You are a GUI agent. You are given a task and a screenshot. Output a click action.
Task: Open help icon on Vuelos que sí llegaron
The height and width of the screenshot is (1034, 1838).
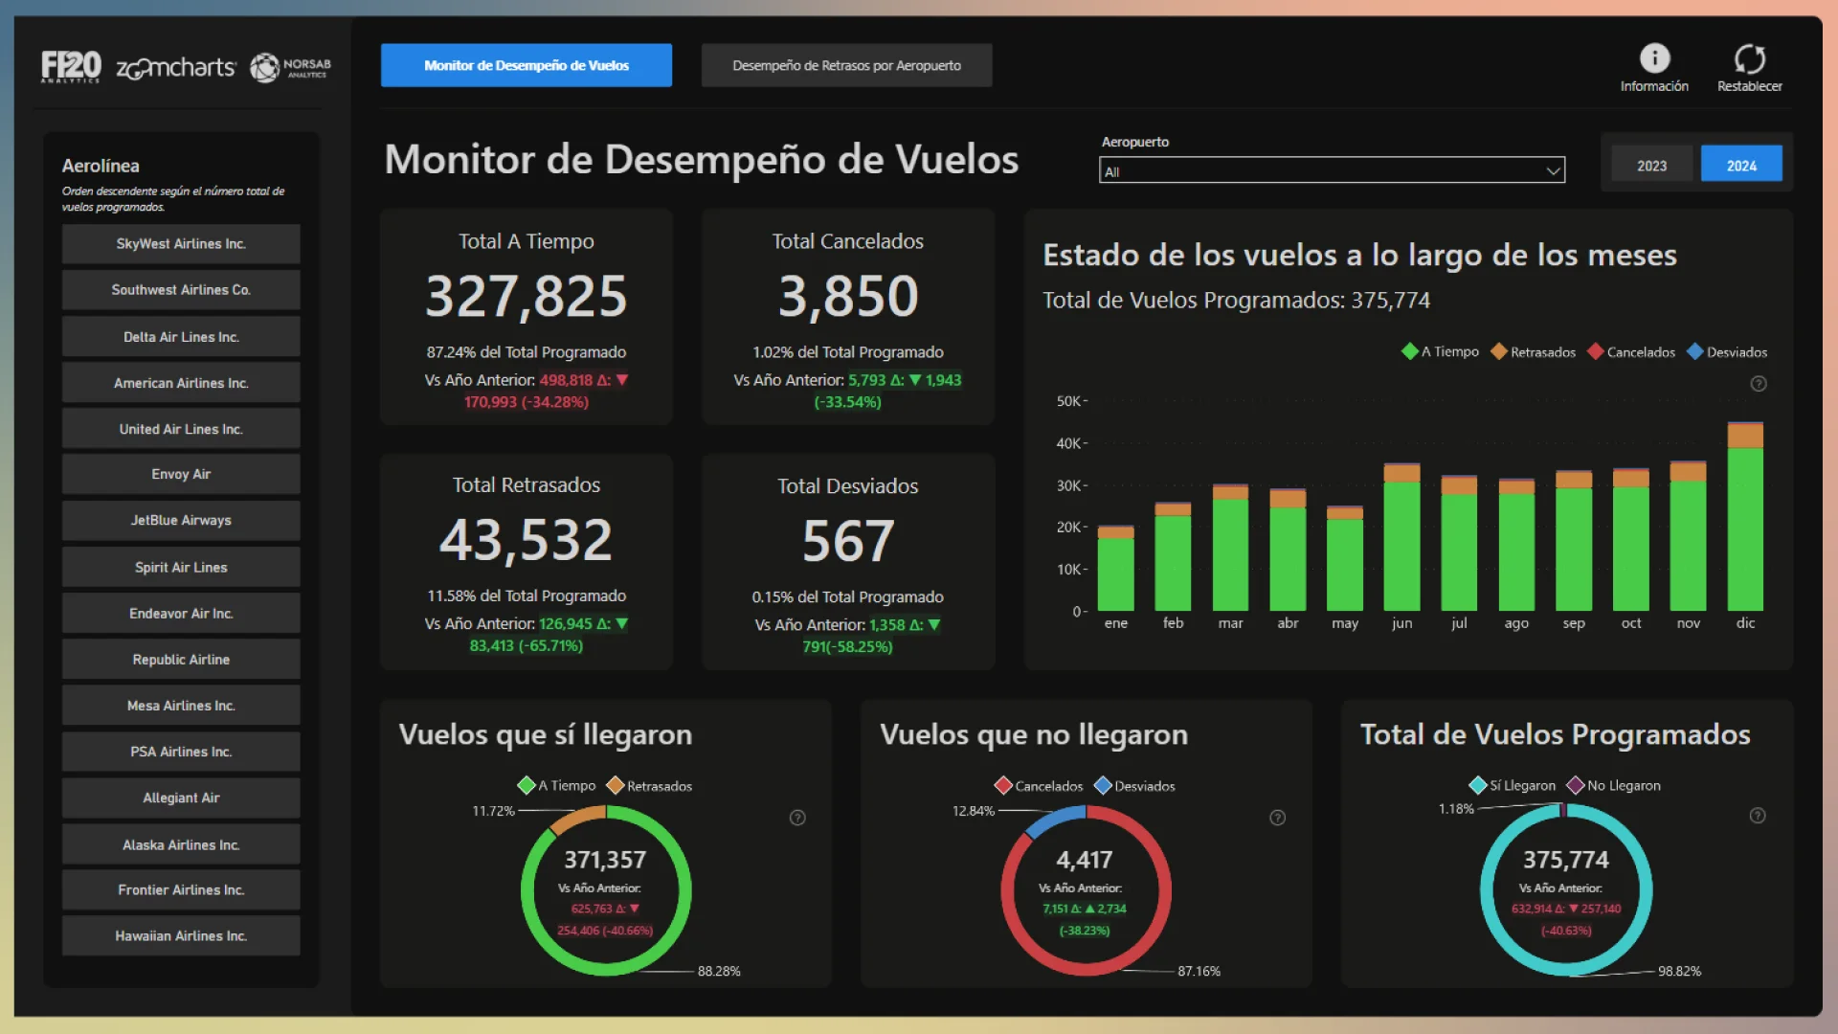797,818
